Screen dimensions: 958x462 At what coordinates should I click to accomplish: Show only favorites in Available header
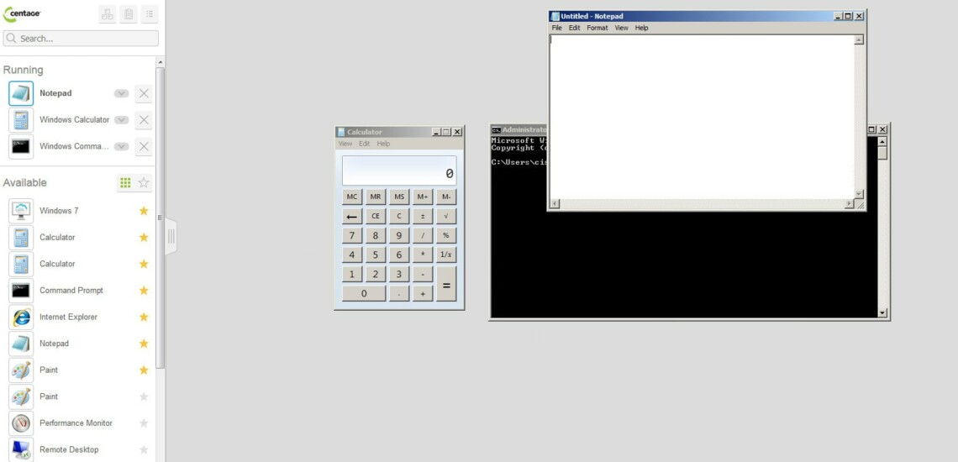pos(144,183)
